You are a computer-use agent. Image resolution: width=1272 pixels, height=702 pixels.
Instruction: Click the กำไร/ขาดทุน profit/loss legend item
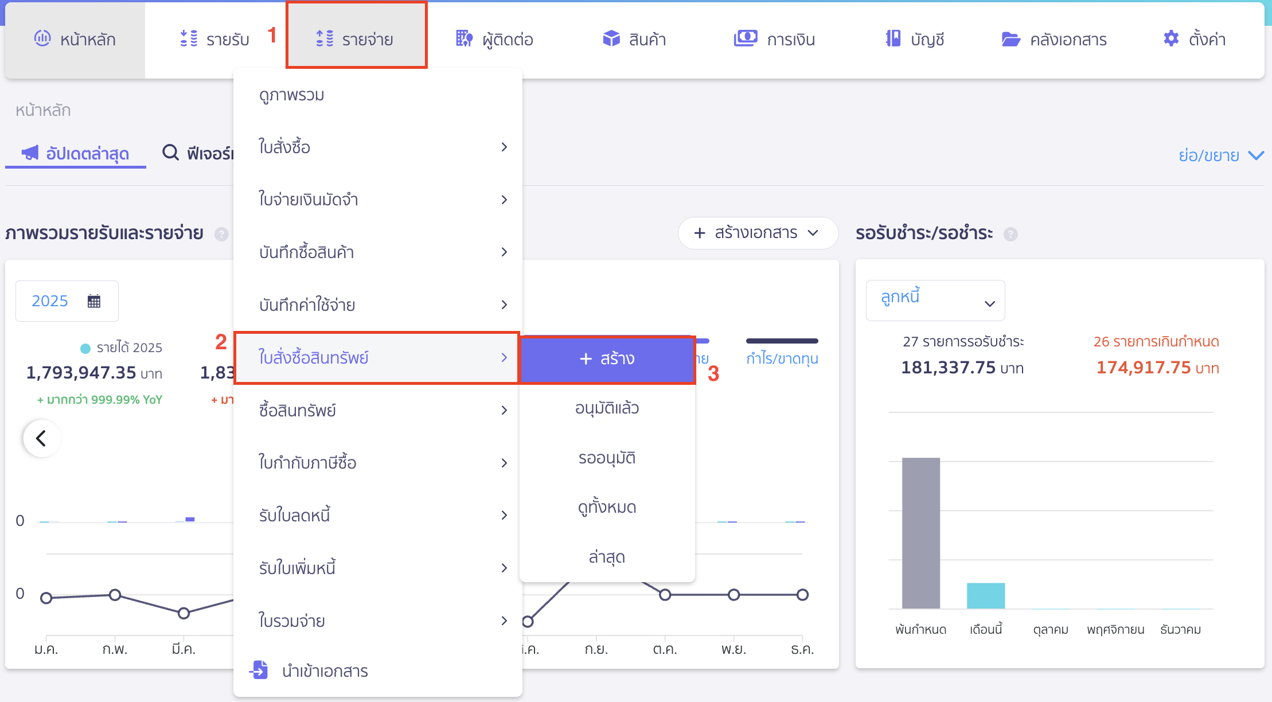pos(781,357)
